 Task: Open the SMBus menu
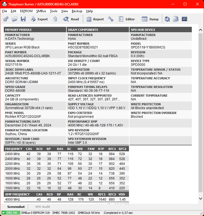point(41,11)
